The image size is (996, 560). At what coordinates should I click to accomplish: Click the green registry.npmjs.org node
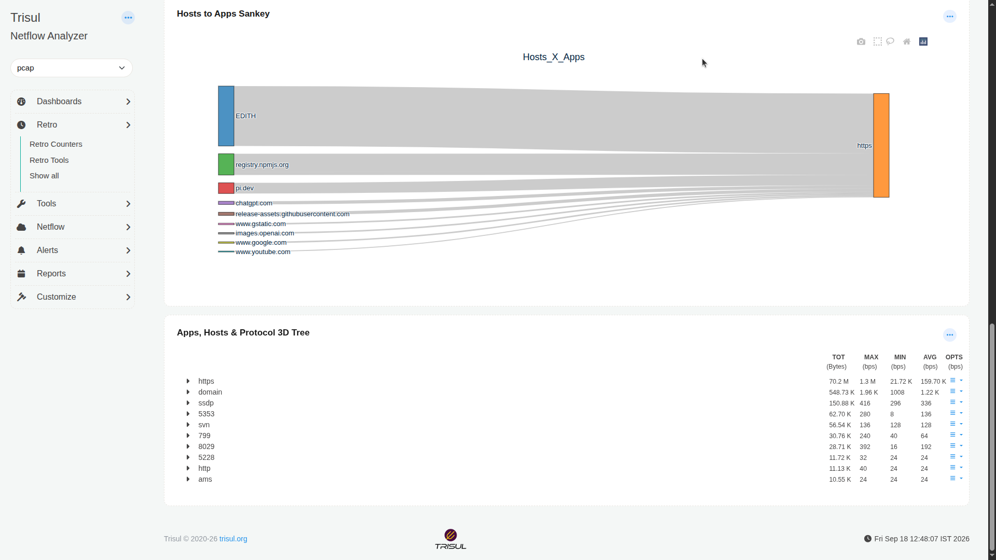tap(226, 164)
